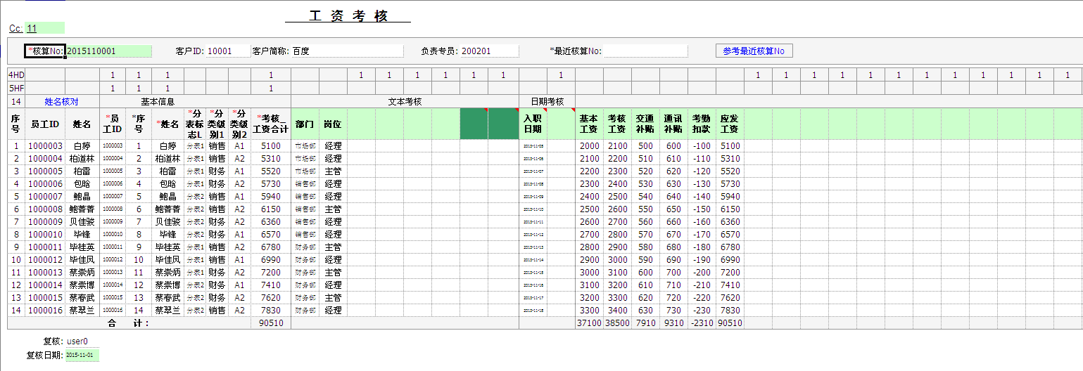The height and width of the screenshot is (371, 1083).
Task: Click the 考核_工资合计 column header
Action: coord(270,124)
